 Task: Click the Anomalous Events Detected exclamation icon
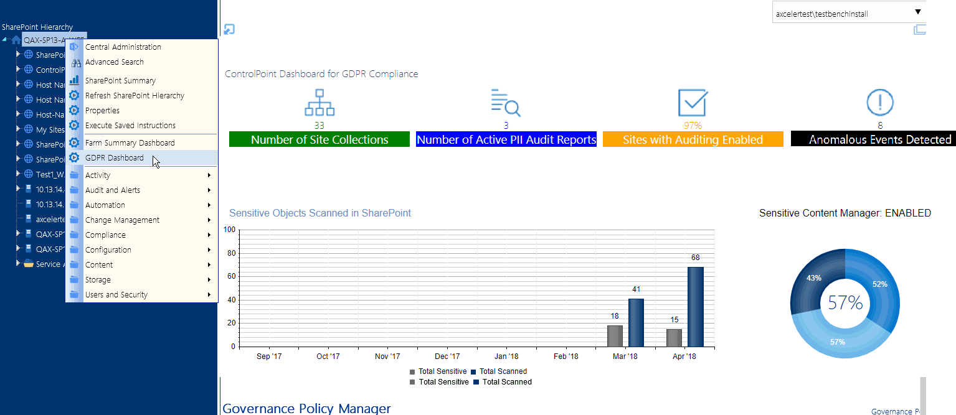880,104
